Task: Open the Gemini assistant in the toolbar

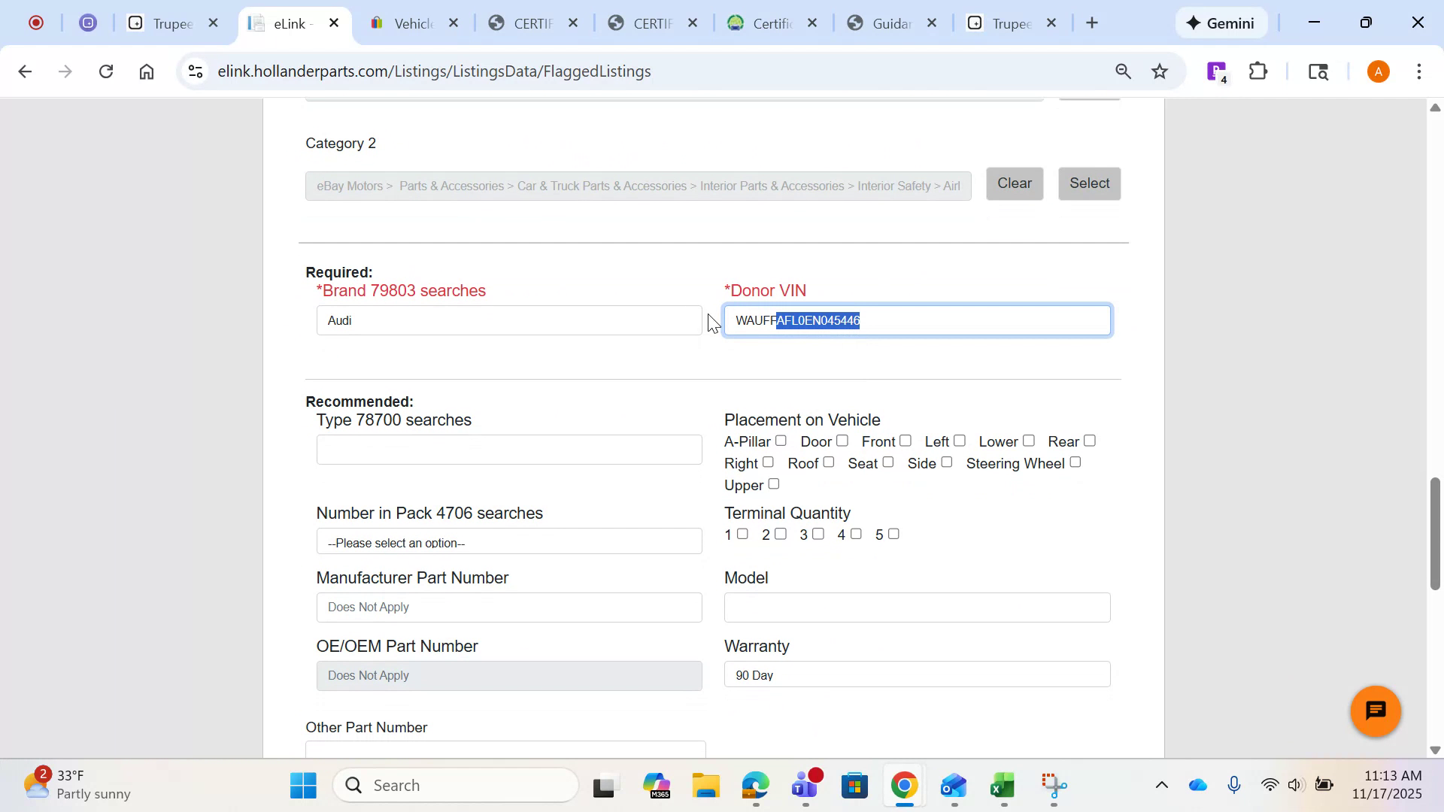Action: pyautogui.click(x=1221, y=23)
